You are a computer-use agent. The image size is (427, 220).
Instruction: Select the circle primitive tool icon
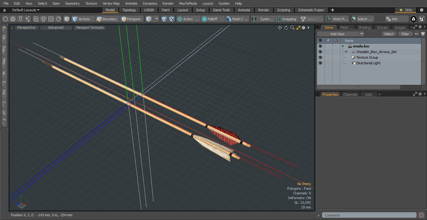pyautogui.click(x=5, y=19)
